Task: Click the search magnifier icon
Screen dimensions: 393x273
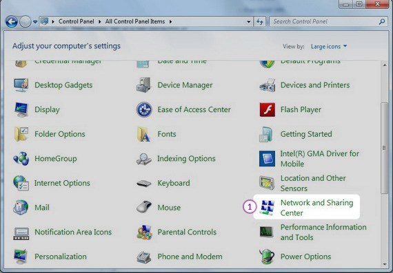Action: point(382,22)
